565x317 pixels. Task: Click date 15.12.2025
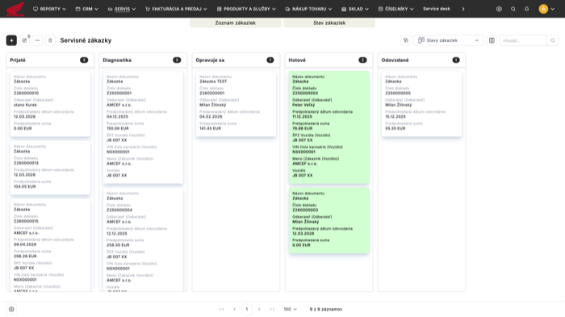[x=395, y=117]
